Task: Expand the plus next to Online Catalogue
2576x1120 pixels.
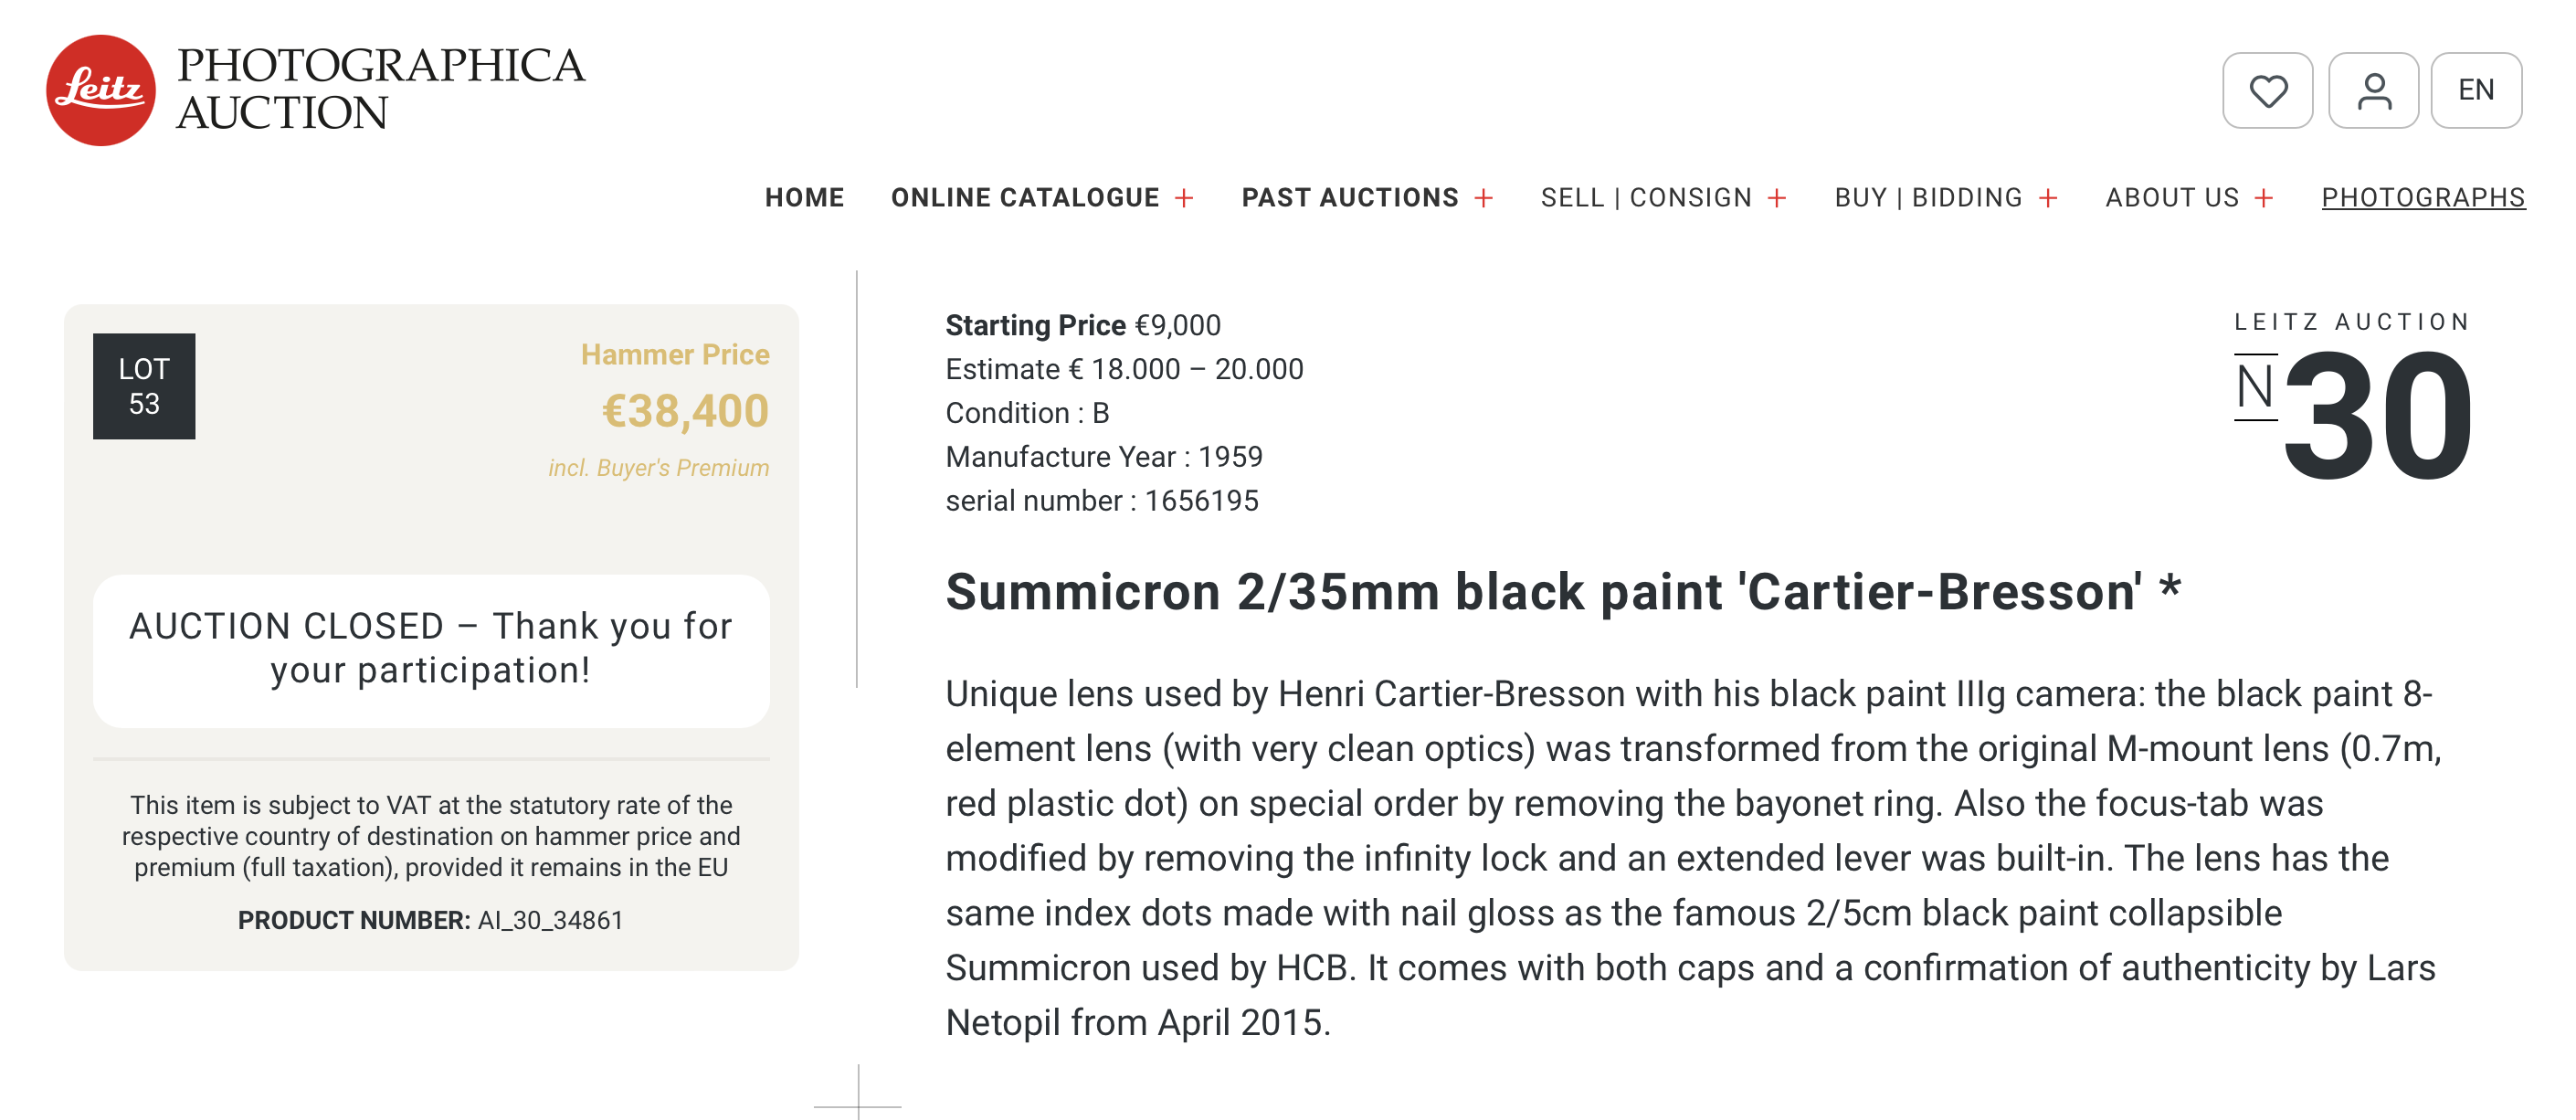Action: click(x=1185, y=198)
